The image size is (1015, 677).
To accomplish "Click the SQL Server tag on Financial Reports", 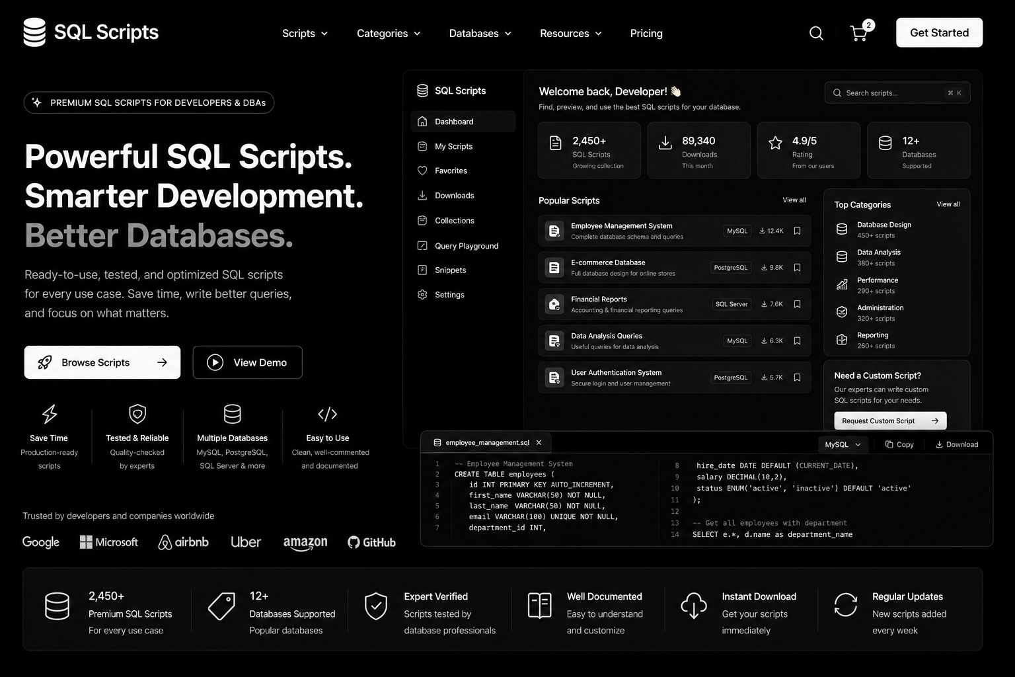I will click(x=732, y=304).
